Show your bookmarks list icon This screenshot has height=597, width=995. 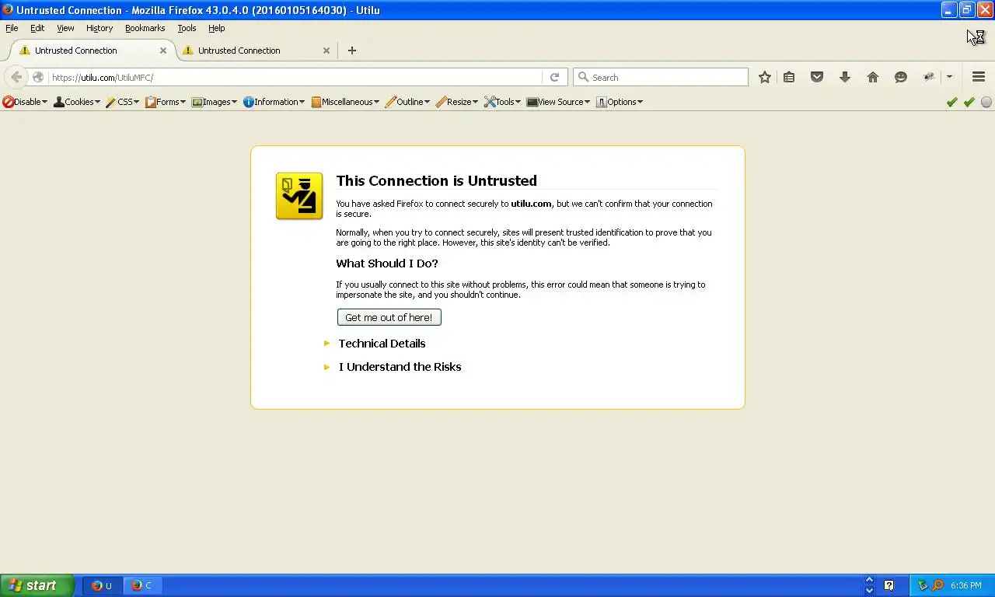click(x=789, y=77)
